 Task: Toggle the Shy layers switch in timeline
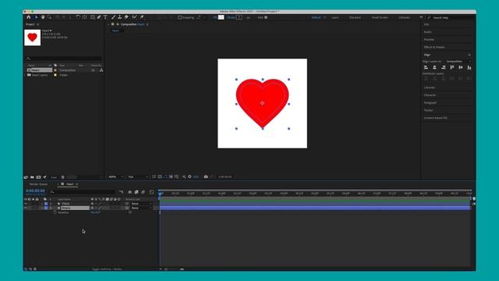coord(130,192)
